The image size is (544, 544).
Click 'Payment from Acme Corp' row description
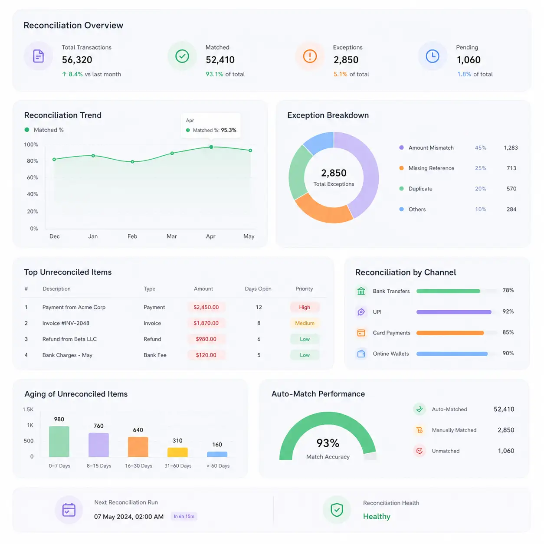coord(74,307)
